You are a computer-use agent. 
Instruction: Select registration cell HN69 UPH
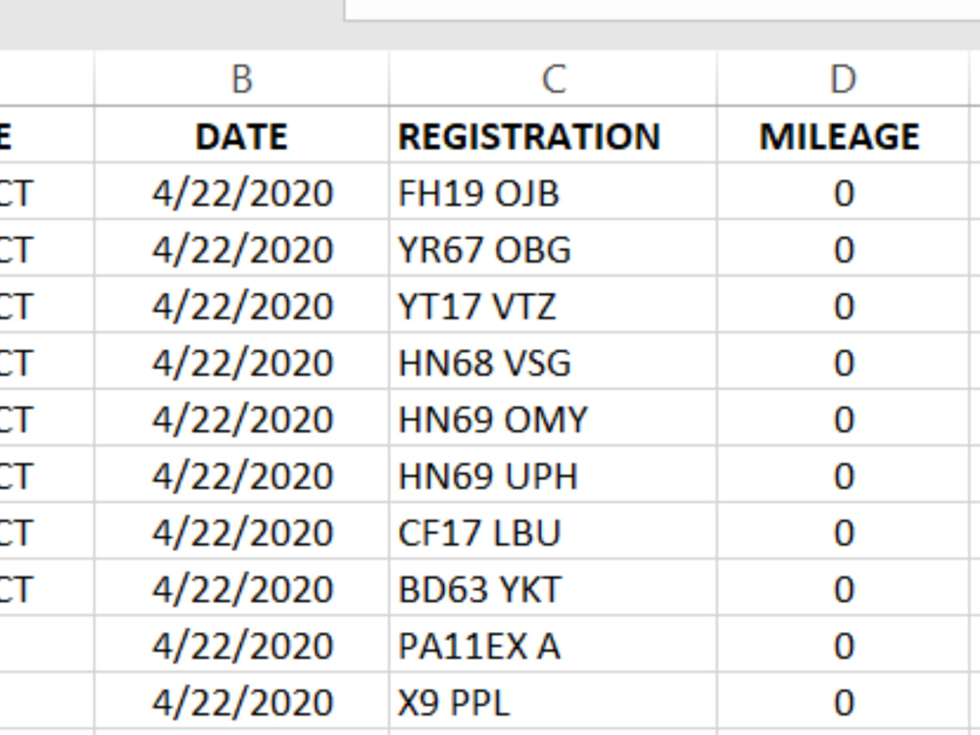553,475
